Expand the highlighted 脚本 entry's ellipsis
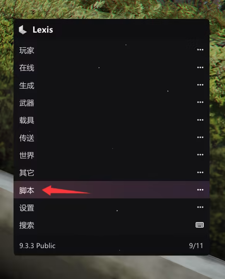This screenshot has height=279, width=225. [200, 190]
